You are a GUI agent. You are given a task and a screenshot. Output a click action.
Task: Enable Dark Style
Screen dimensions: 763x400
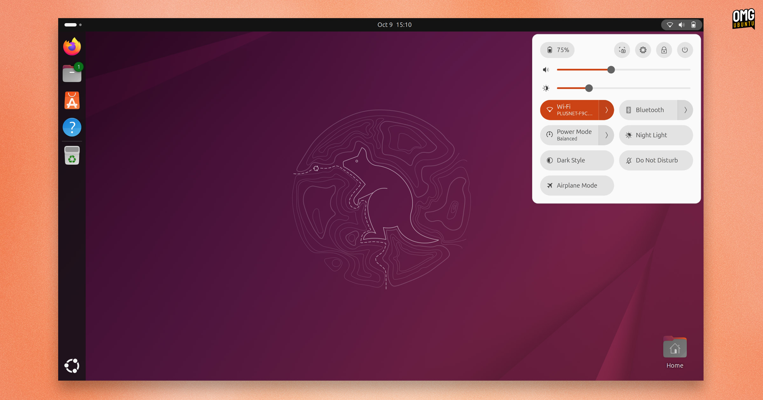pyautogui.click(x=577, y=160)
